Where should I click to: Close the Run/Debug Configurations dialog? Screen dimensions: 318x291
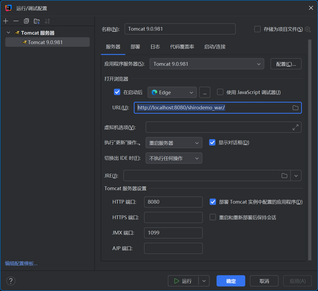click(x=311, y=8)
